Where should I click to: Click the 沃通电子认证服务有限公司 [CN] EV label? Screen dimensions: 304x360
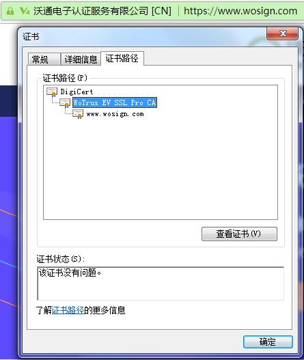tap(102, 11)
